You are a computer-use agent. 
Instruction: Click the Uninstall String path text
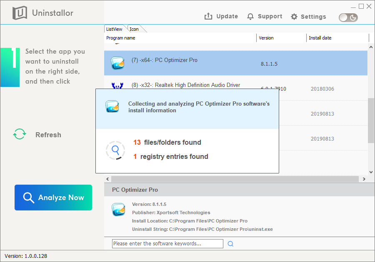[x=202, y=229]
